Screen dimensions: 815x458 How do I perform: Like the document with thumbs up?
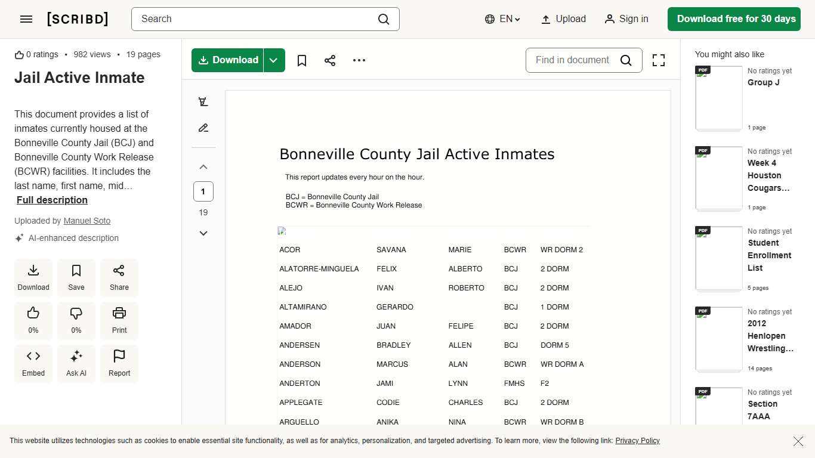(33, 320)
